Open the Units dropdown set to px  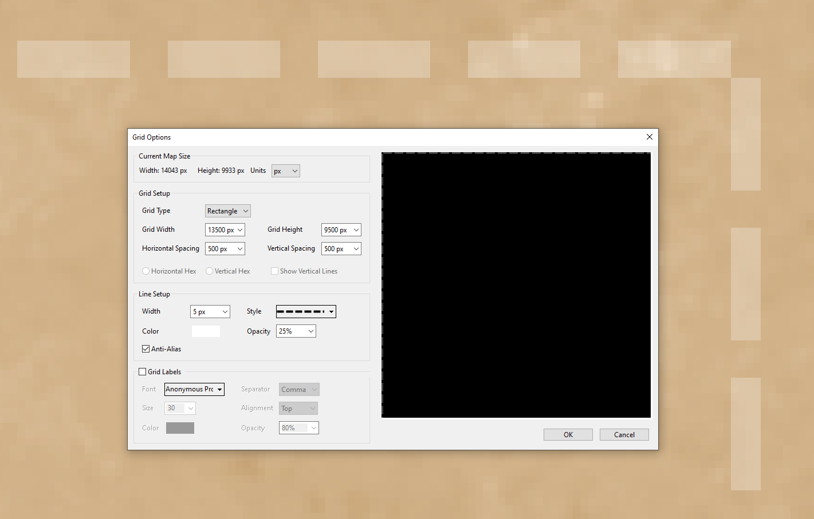285,171
